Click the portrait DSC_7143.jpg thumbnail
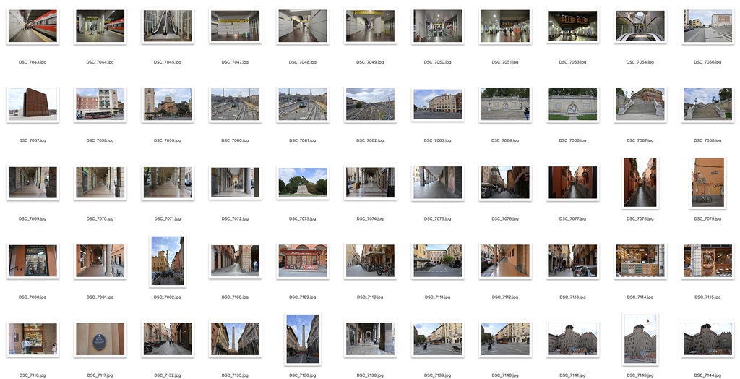 point(640,339)
